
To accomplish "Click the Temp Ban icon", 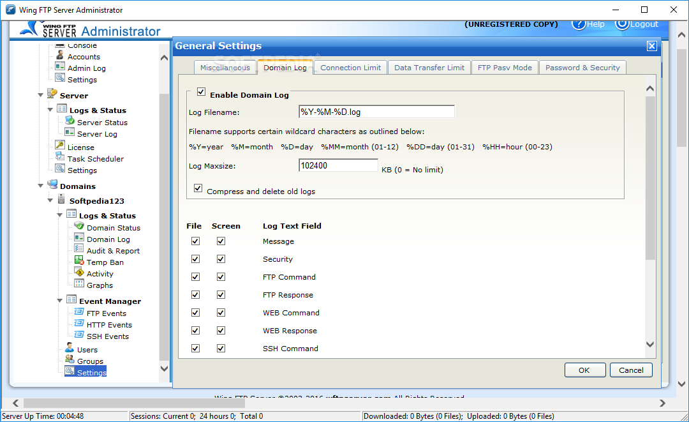I will pyautogui.click(x=79, y=260).
